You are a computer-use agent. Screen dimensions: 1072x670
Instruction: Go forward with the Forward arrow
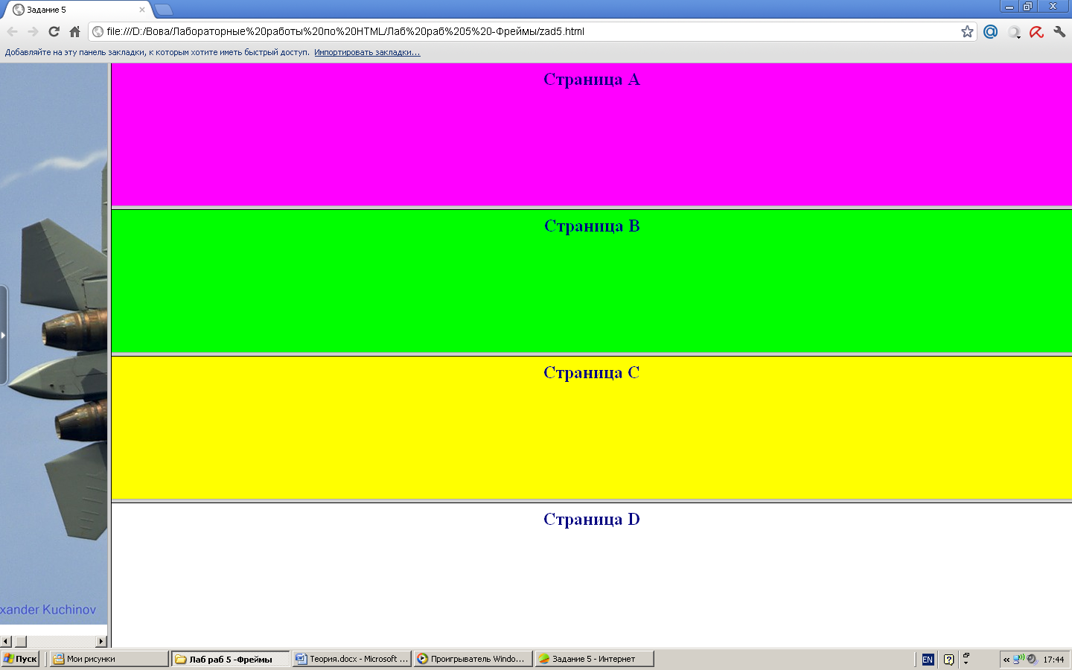33,31
